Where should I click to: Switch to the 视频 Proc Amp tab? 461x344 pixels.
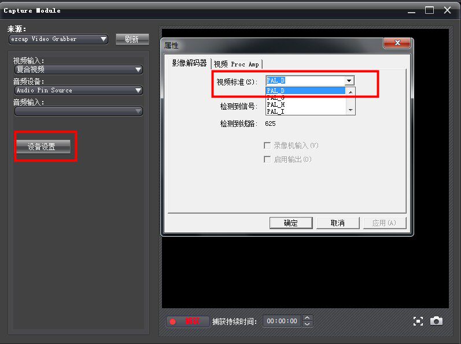237,64
